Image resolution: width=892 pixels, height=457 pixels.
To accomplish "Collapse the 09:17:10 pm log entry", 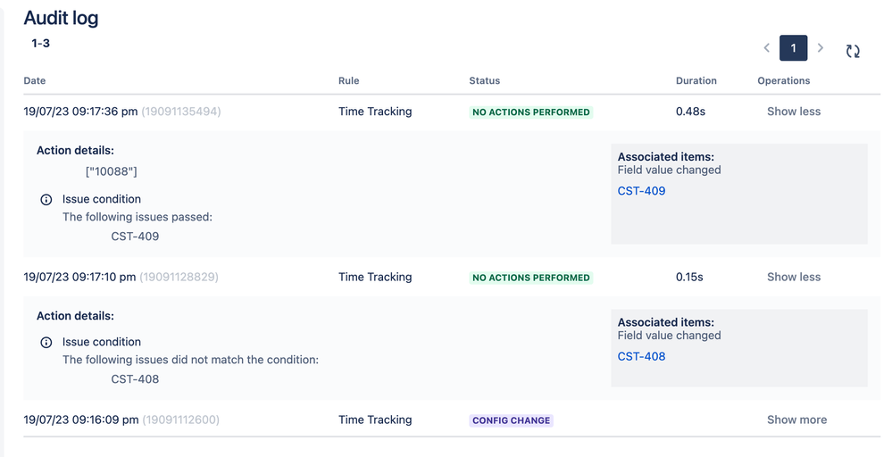I will coord(793,277).
